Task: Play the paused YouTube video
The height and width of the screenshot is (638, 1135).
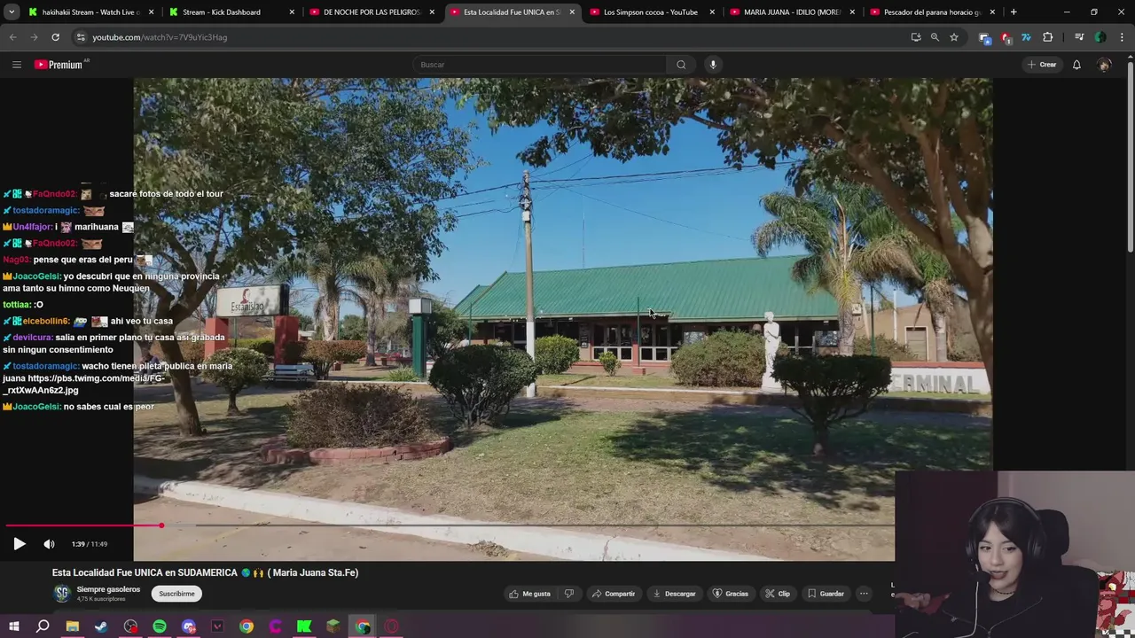Action: pyautogui.click(x=20, y=544)
